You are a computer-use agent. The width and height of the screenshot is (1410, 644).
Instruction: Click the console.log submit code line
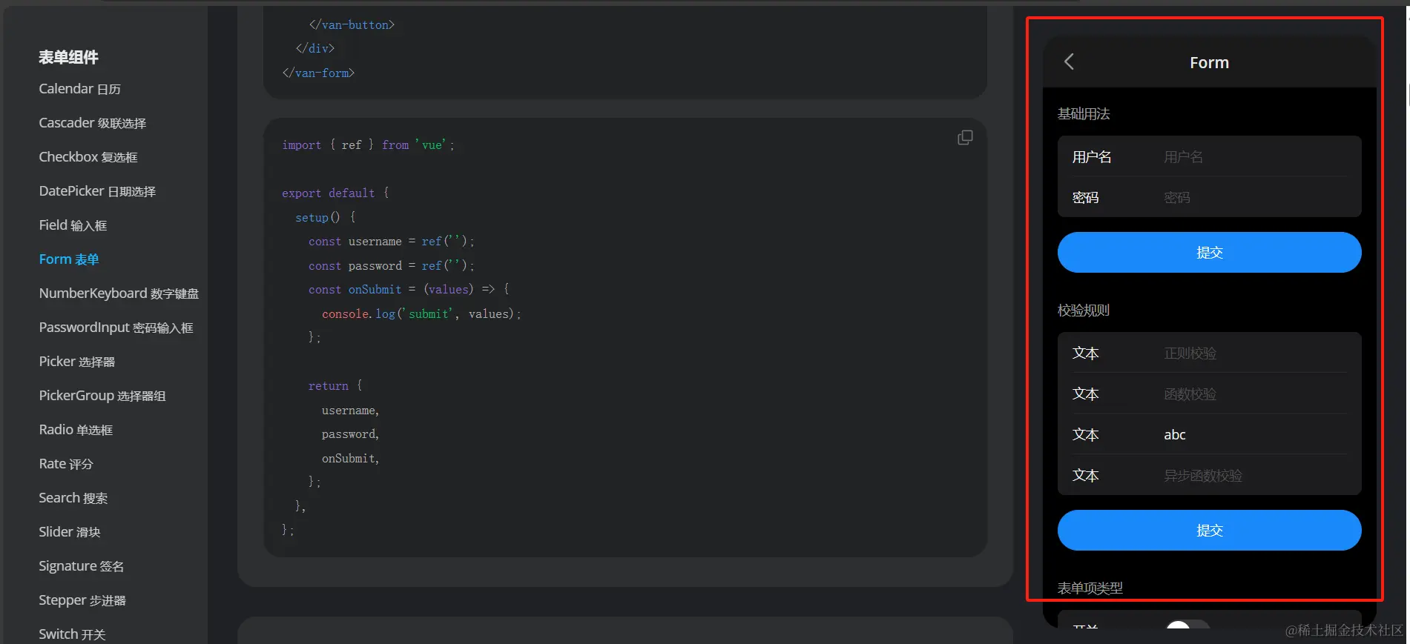tap(421, 314)
